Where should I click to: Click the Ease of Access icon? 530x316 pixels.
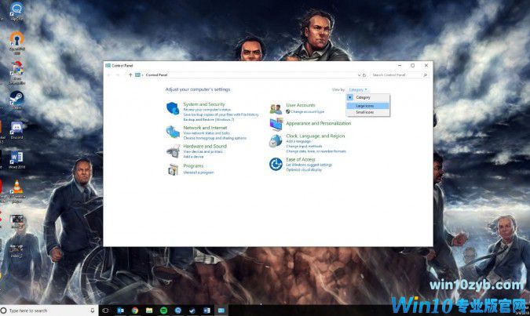coord(276,163)
